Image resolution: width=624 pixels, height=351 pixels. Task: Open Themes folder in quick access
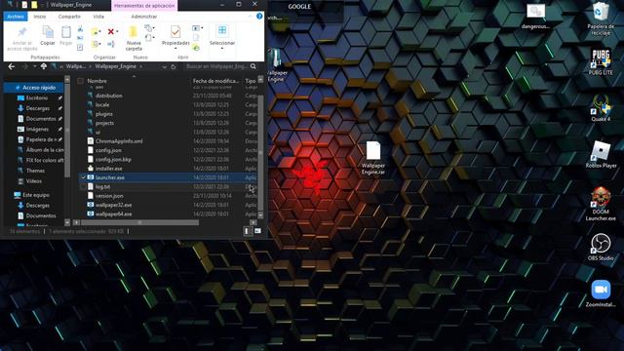coord(35,171)
